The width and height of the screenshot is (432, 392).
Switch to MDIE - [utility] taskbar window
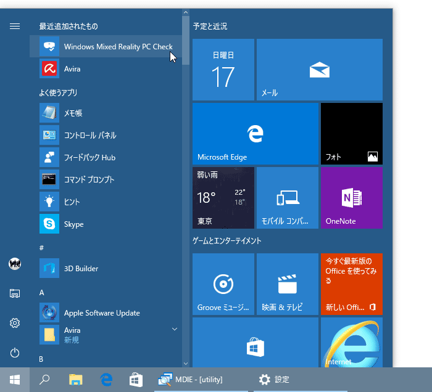[201, 380]
